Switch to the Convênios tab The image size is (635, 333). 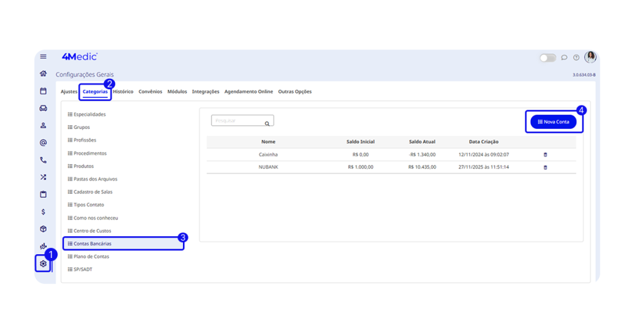[x=150, y=92]
